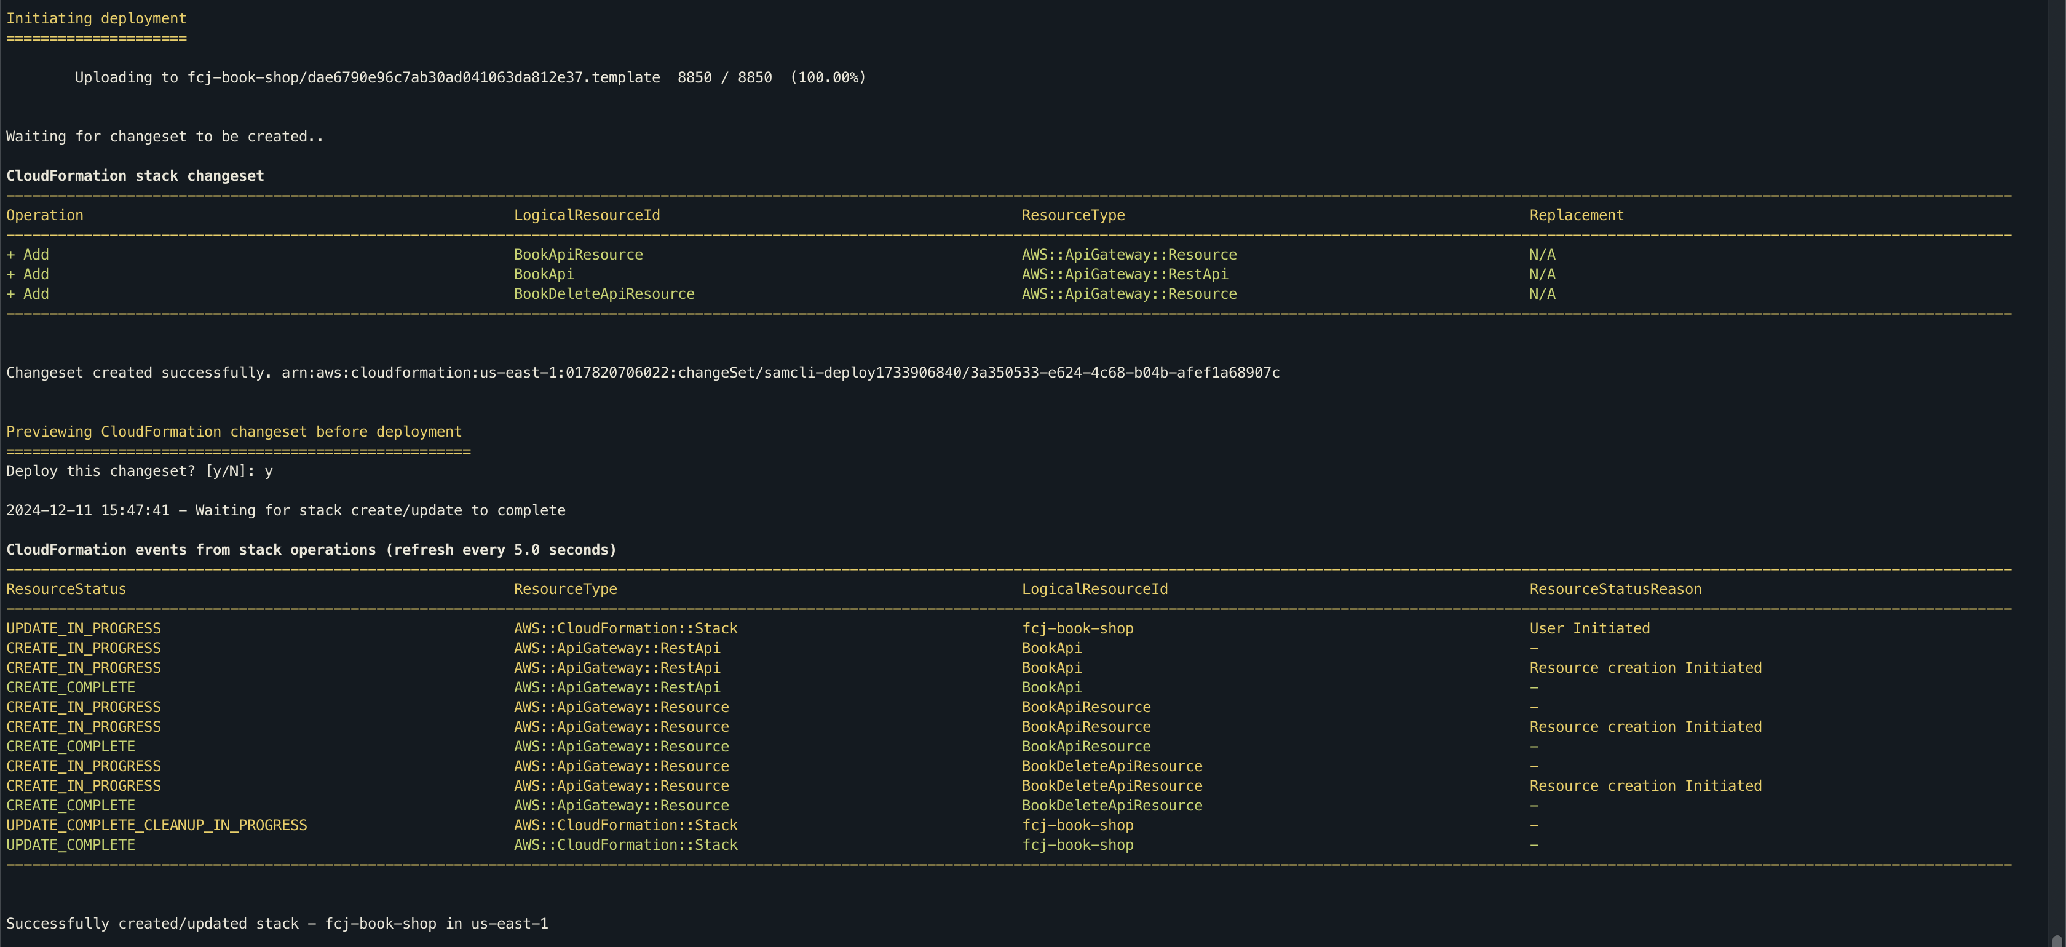Image resolution: width=2066 pixels, height=947 pixels.
Task: Click the '(100.00%)' upload progress text
Action: (x=828, y=77)
